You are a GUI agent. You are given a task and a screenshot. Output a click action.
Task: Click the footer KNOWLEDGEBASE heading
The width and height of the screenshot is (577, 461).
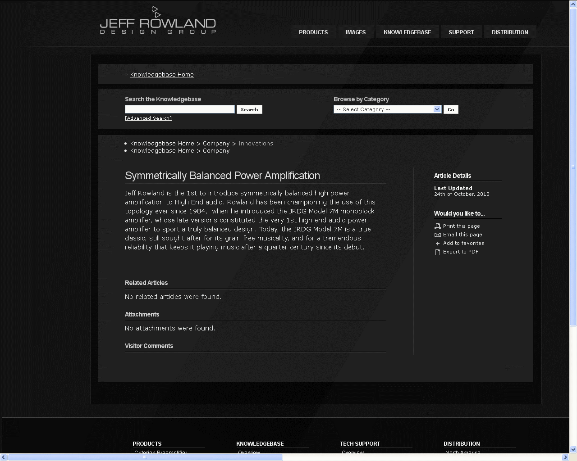[x=260, y=443]
